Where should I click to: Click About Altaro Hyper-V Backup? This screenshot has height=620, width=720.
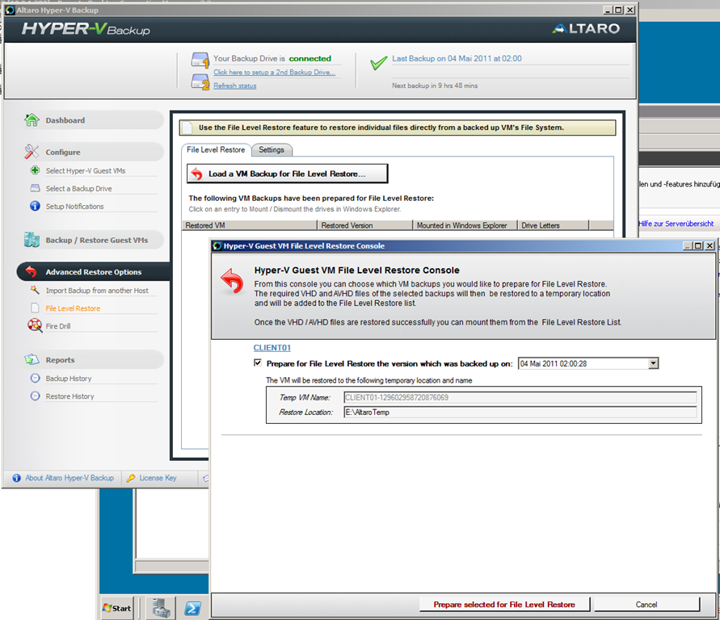(x=69, y=478)
